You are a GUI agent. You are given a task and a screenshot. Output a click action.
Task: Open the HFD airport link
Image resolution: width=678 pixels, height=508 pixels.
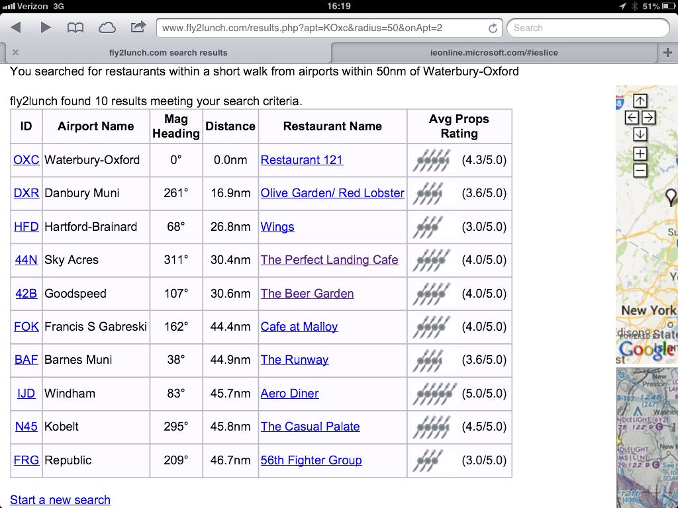(26, 227)
